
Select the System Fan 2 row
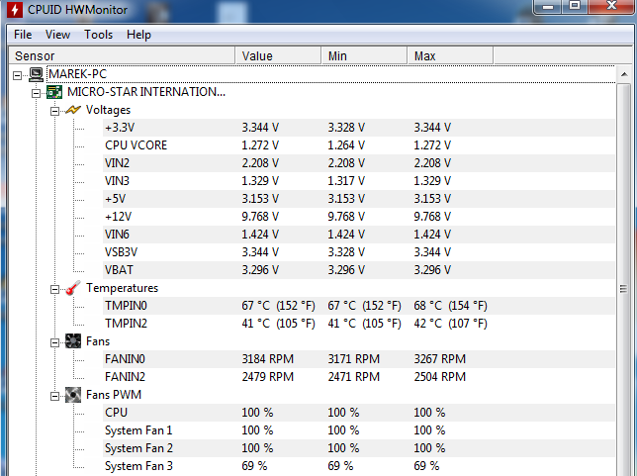359,448
